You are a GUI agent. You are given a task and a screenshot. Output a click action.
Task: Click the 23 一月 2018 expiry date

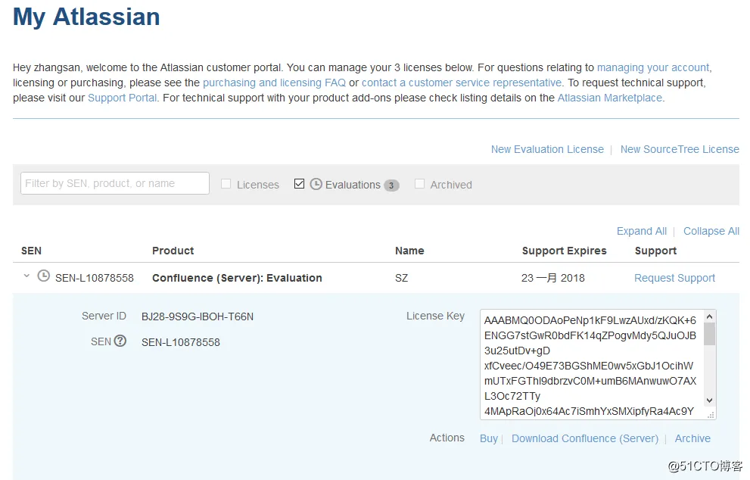(x=553, y=278)
